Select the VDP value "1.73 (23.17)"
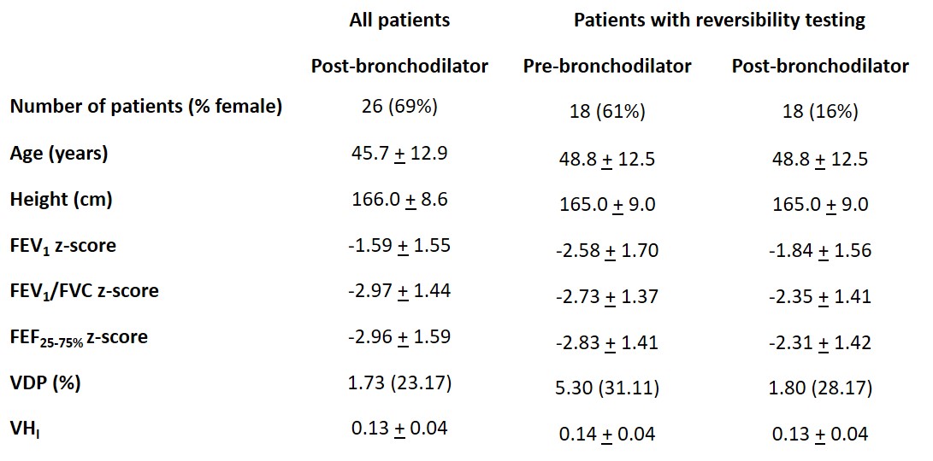933x461 pixels. pyautogui.click(x=399, y=383)
